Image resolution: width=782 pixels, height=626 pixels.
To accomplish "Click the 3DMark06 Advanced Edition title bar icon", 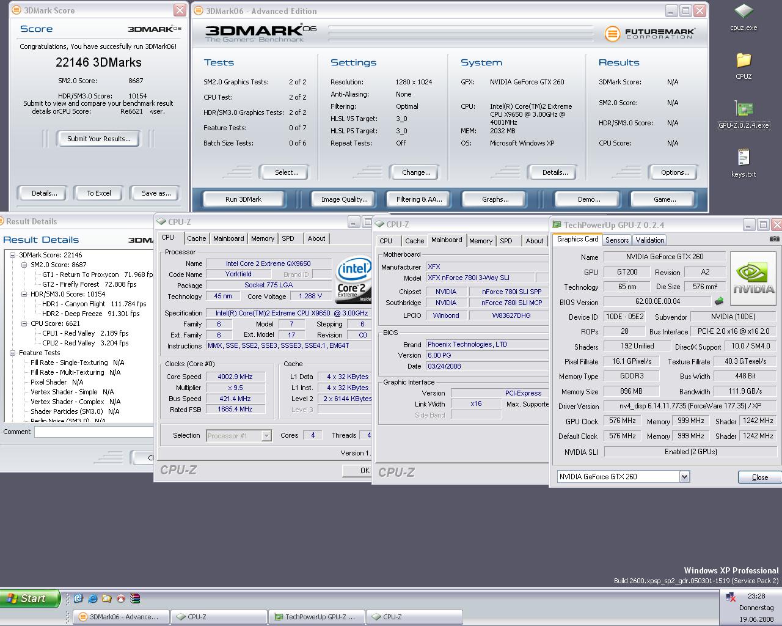I will [199, 11].
